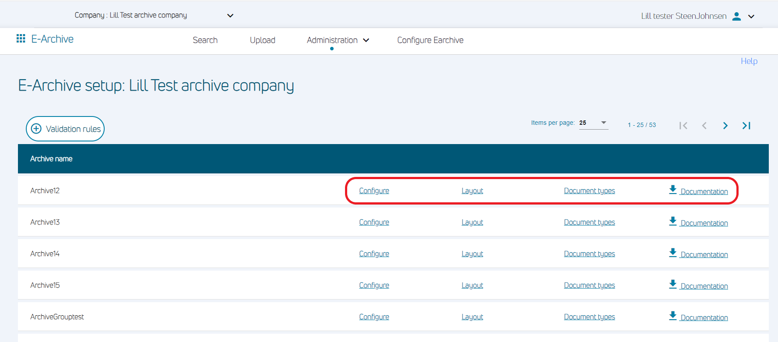Click the plus icon in Validation rules
The width and height of the screenshot is (778, 342).
(x=36, y=129)
